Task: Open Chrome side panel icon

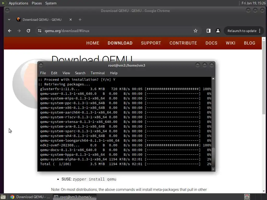Action: (x=209, y=31)
